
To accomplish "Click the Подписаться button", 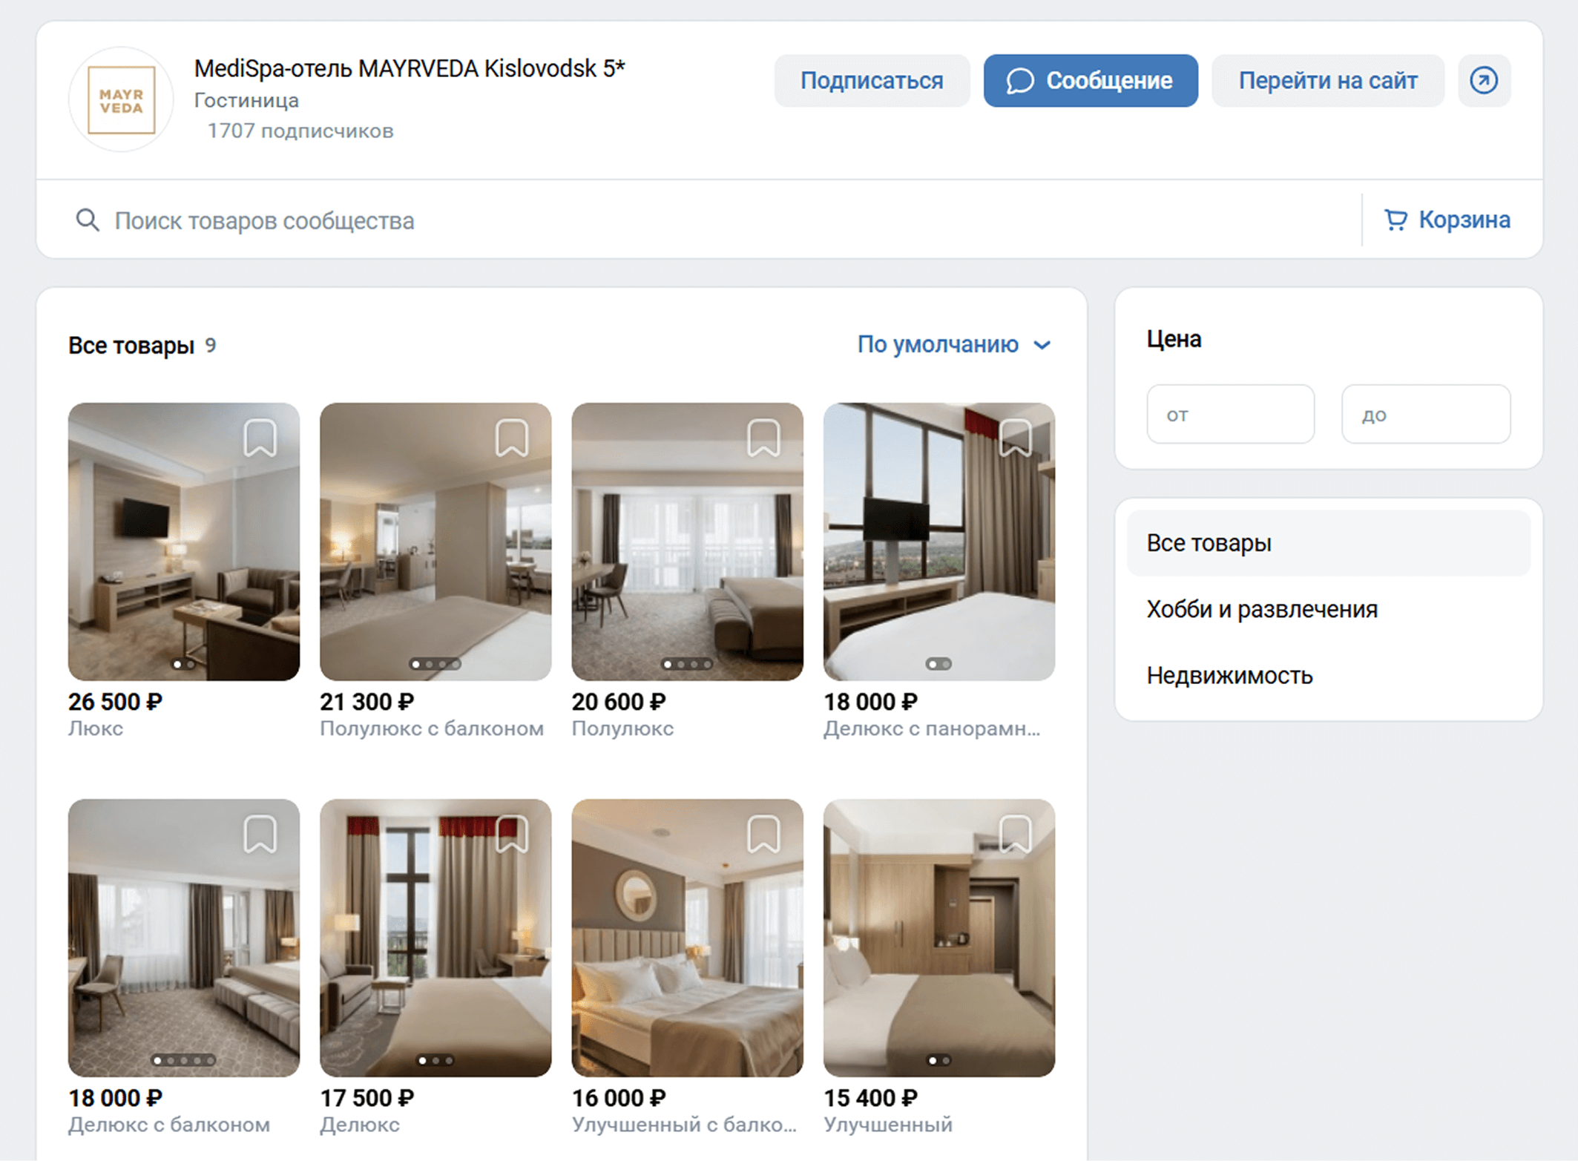I will coord(872,81).
